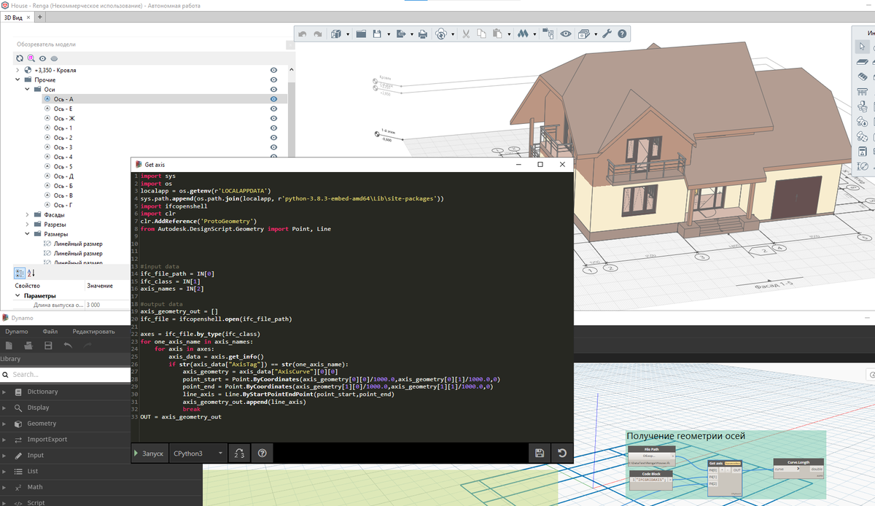Click the help icon in Python editor footer
Viewport: 875px width, 506px height.
point(262,453)
